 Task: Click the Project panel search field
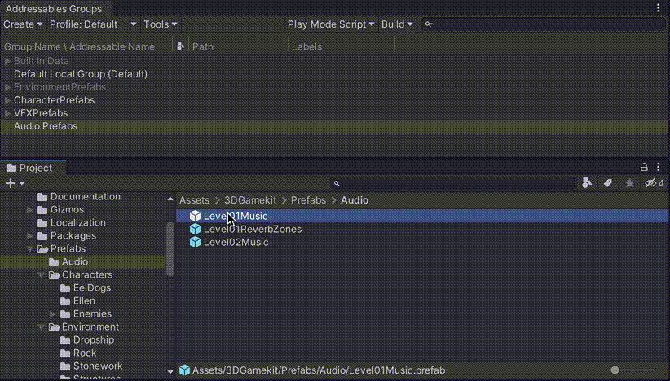(452, 183)
